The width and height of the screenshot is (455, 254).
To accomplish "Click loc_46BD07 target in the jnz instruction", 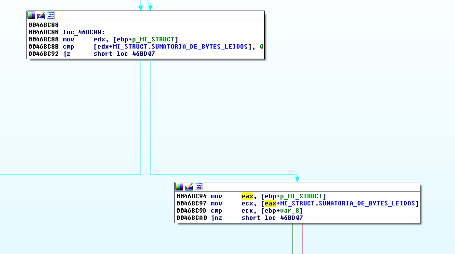I will [x=284, y=218].
